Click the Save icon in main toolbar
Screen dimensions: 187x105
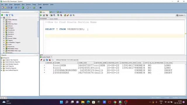pos(8,8)
